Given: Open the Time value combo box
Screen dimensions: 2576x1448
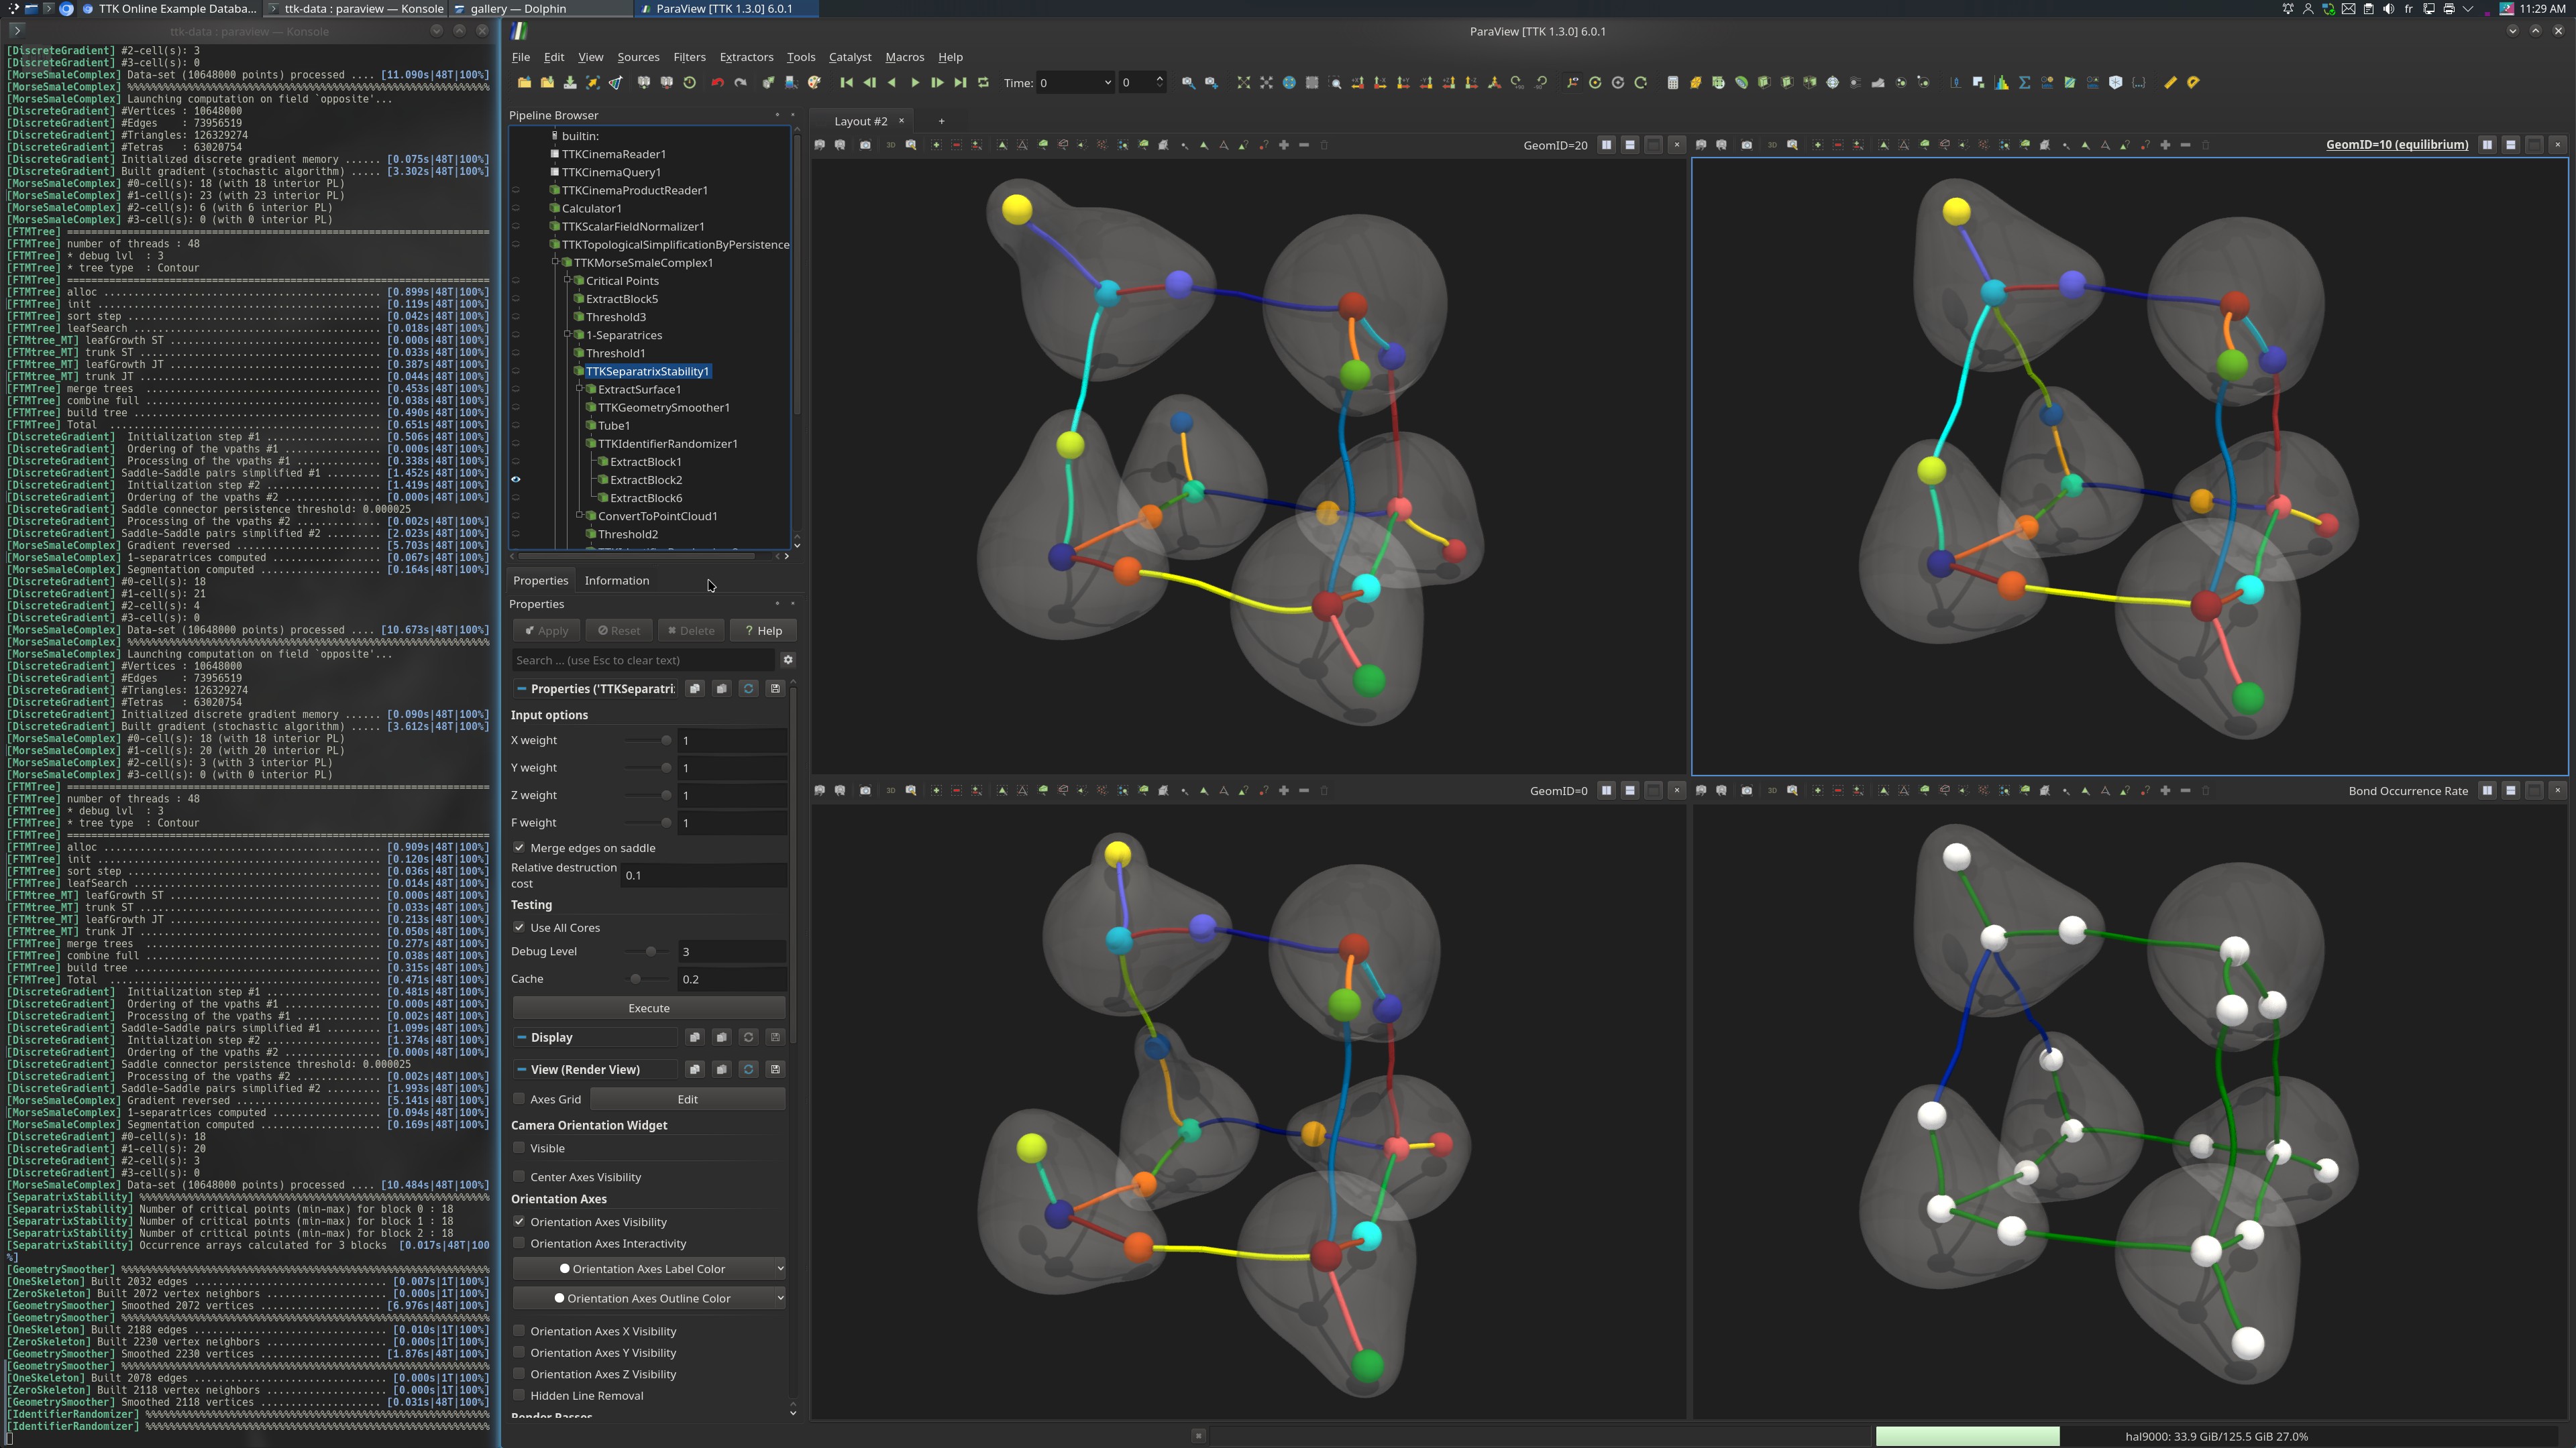Looking at the screenshot, I should (1075, 83).
